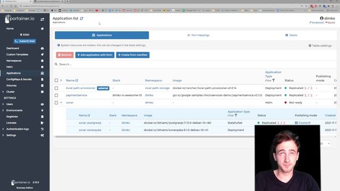
Task: Click the Table settings gear icon
Action: pos(310,46)
